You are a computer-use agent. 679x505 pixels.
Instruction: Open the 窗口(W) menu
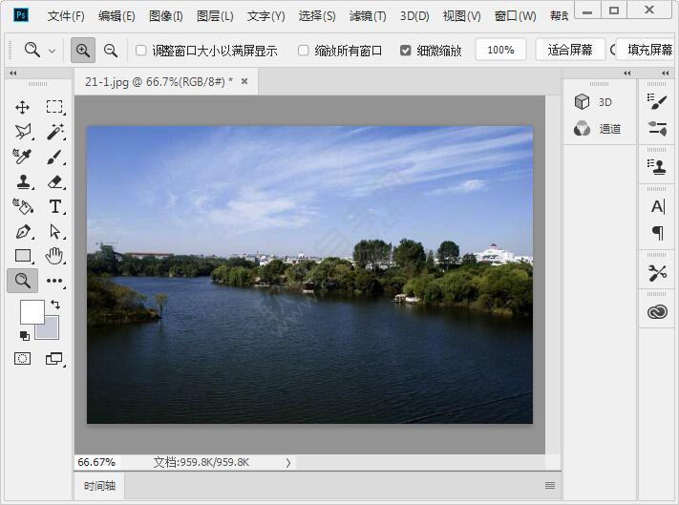[x=516, y=16]
